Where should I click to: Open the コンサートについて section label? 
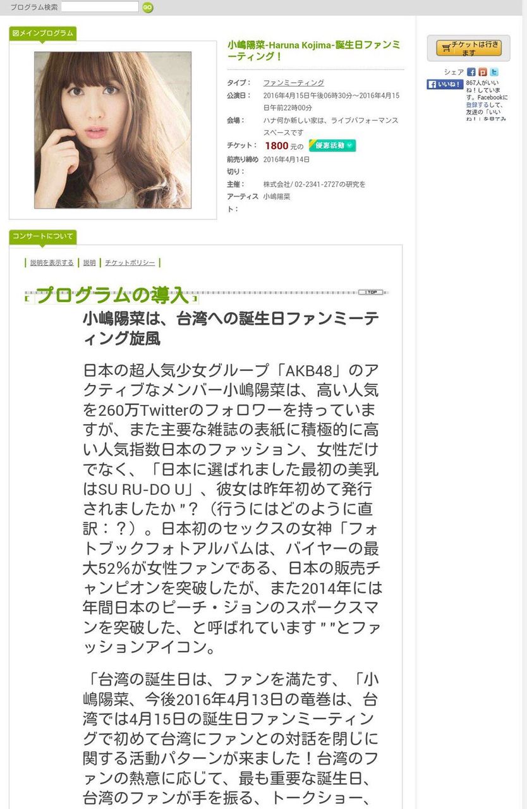coord(43,236)
